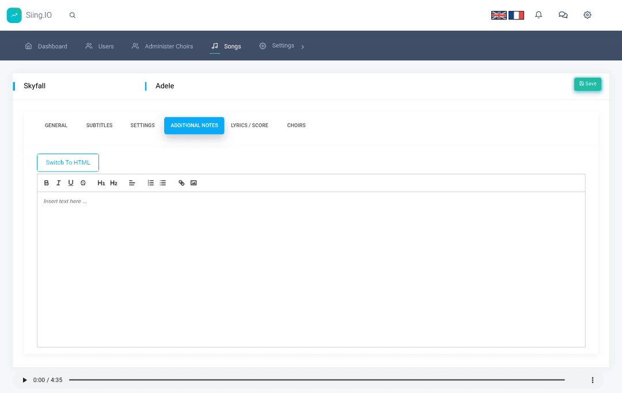Click inside the notes text editor
This screenshot has width=622, height=393.
(x=311, y=269)
